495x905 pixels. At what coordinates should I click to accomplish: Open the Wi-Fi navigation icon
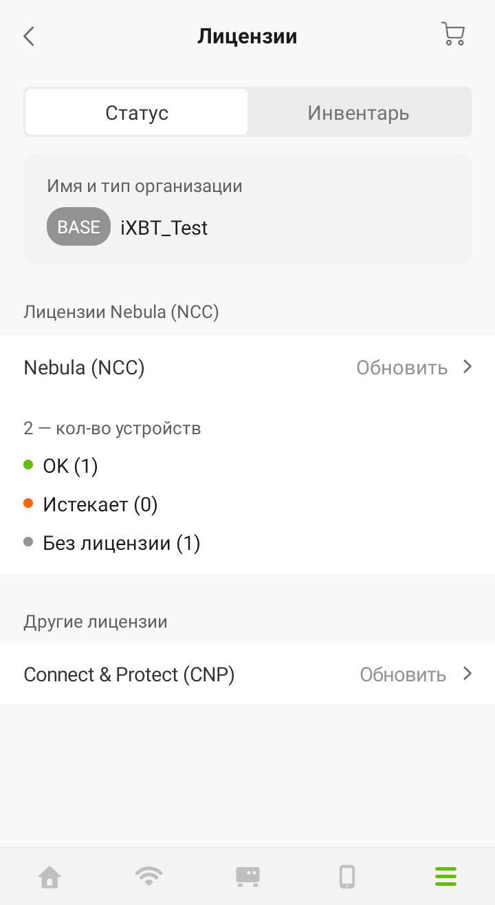pyautogui.click(x=148, y=877)
